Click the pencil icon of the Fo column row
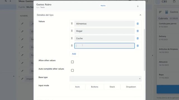Screen dimensions: 179x100 tap(22, 55)
